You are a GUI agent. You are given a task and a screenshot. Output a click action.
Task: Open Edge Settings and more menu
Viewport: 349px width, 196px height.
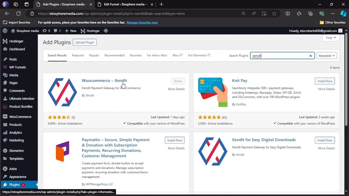333,14
